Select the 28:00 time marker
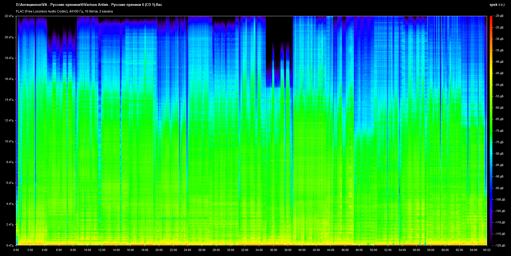 pos(216,250)
